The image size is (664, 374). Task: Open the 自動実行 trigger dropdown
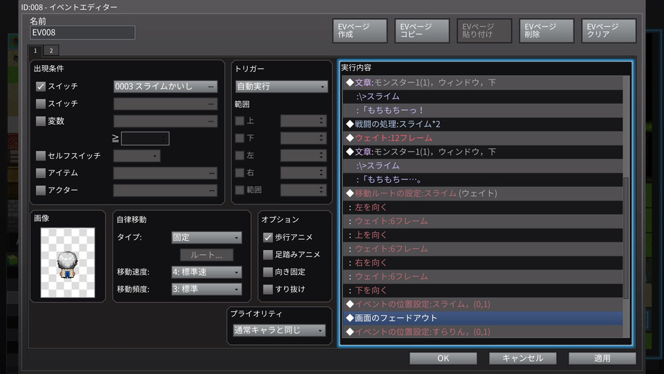click(x=282, y=87)
